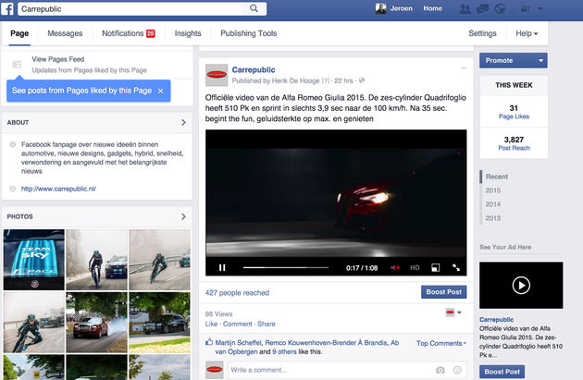Click the Post Reach stat link
Screen dimensions: 583x380
click(514, 148)
